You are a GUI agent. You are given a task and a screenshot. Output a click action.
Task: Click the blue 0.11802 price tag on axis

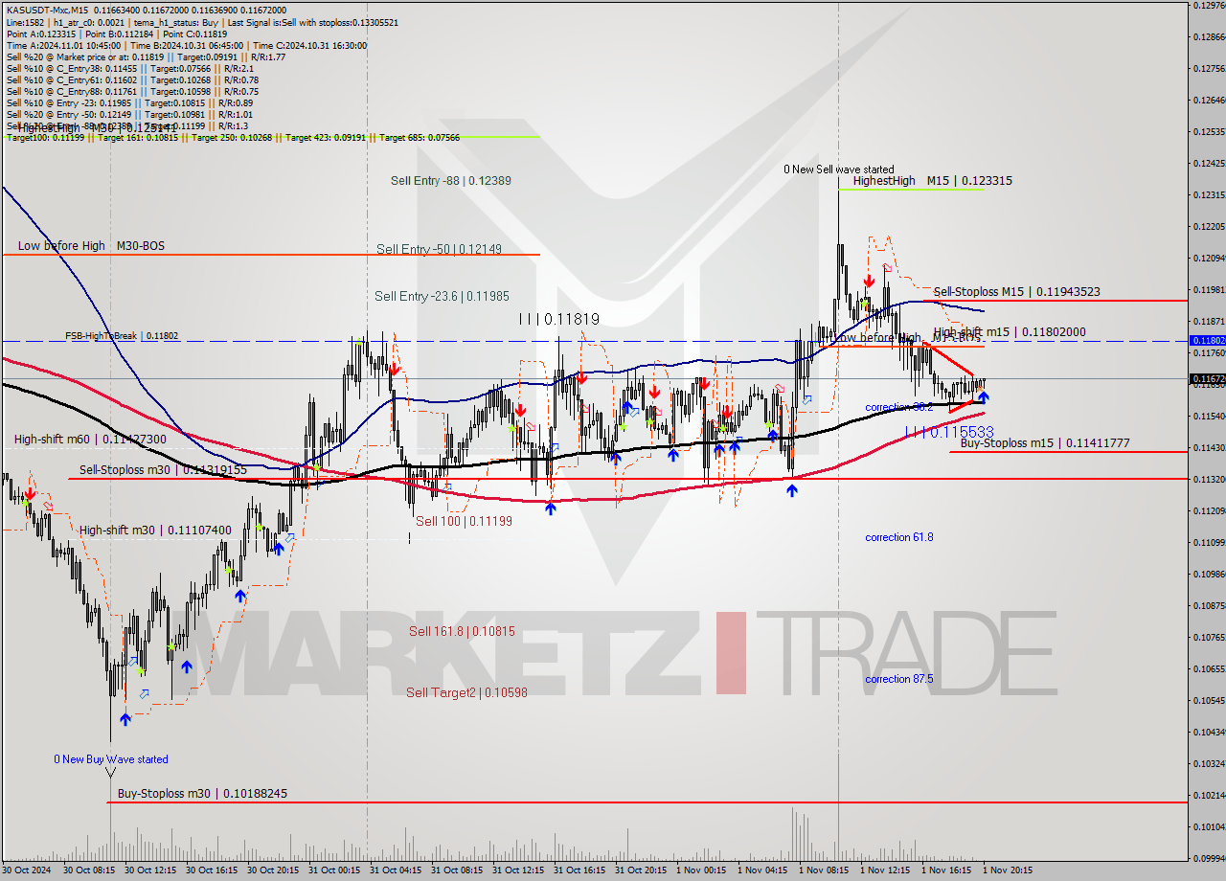tap(1207, 340)
